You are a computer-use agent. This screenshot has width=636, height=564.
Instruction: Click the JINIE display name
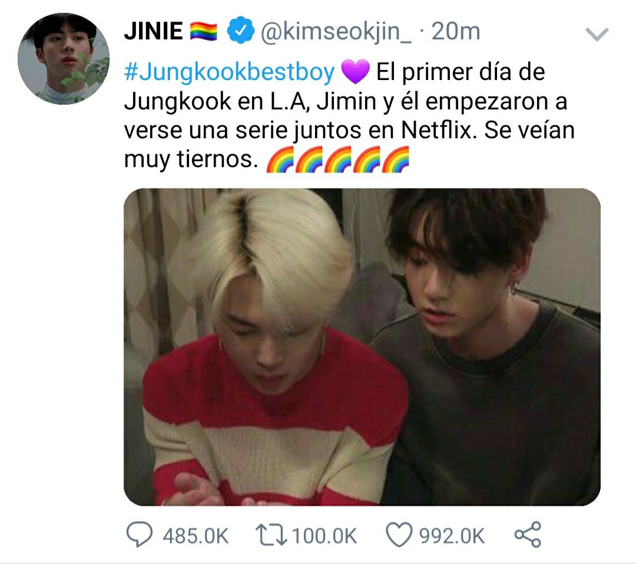[x=153, y=31]
